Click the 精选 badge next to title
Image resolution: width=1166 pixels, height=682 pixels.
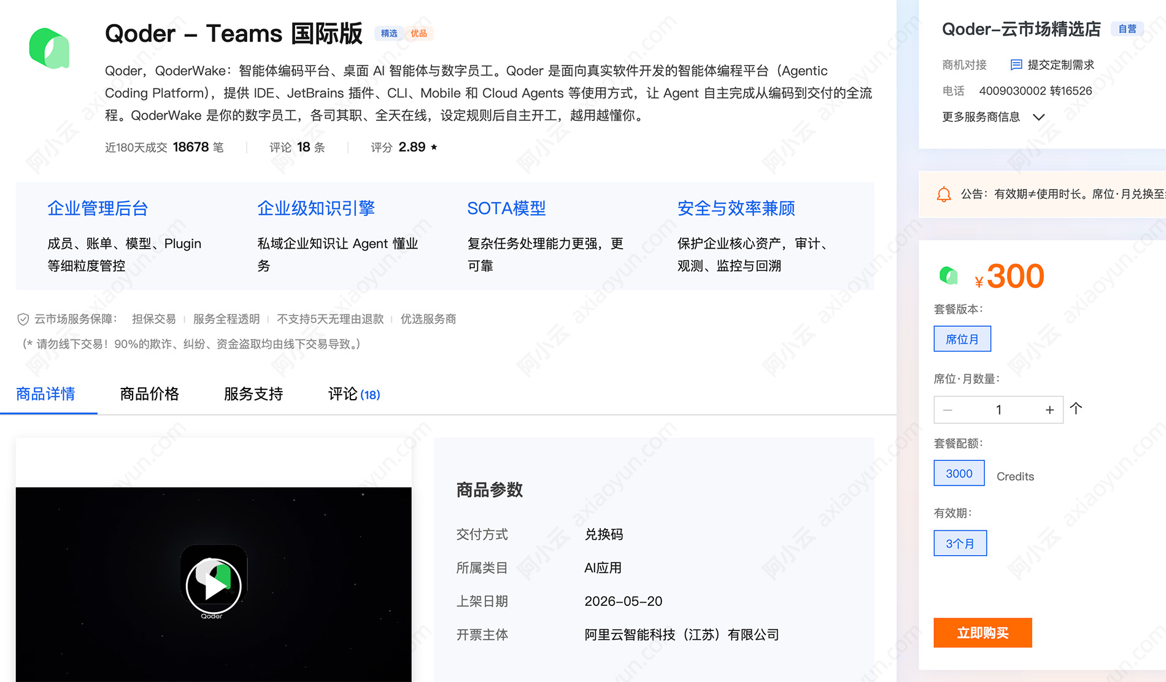tap(389, 33)
